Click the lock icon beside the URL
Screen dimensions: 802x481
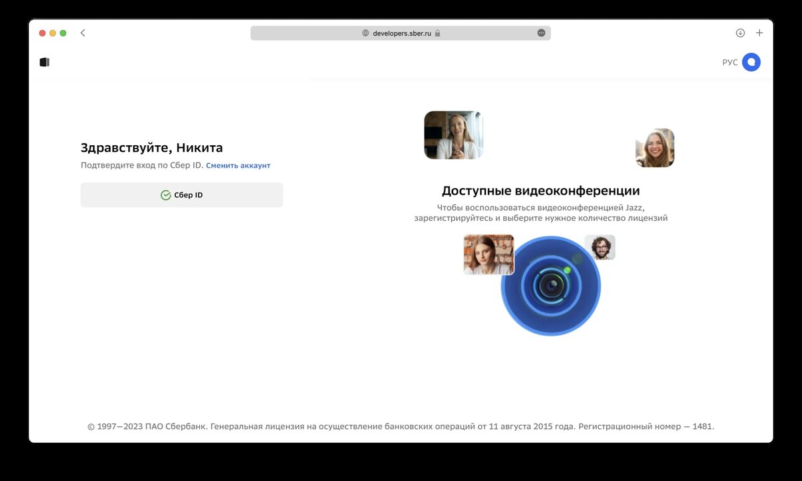coord(438,33)
